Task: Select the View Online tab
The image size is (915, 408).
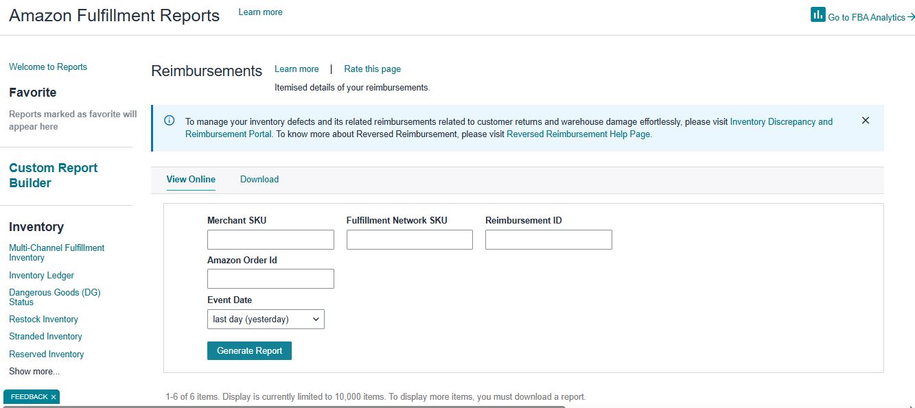Action: (x=191, y=179)
